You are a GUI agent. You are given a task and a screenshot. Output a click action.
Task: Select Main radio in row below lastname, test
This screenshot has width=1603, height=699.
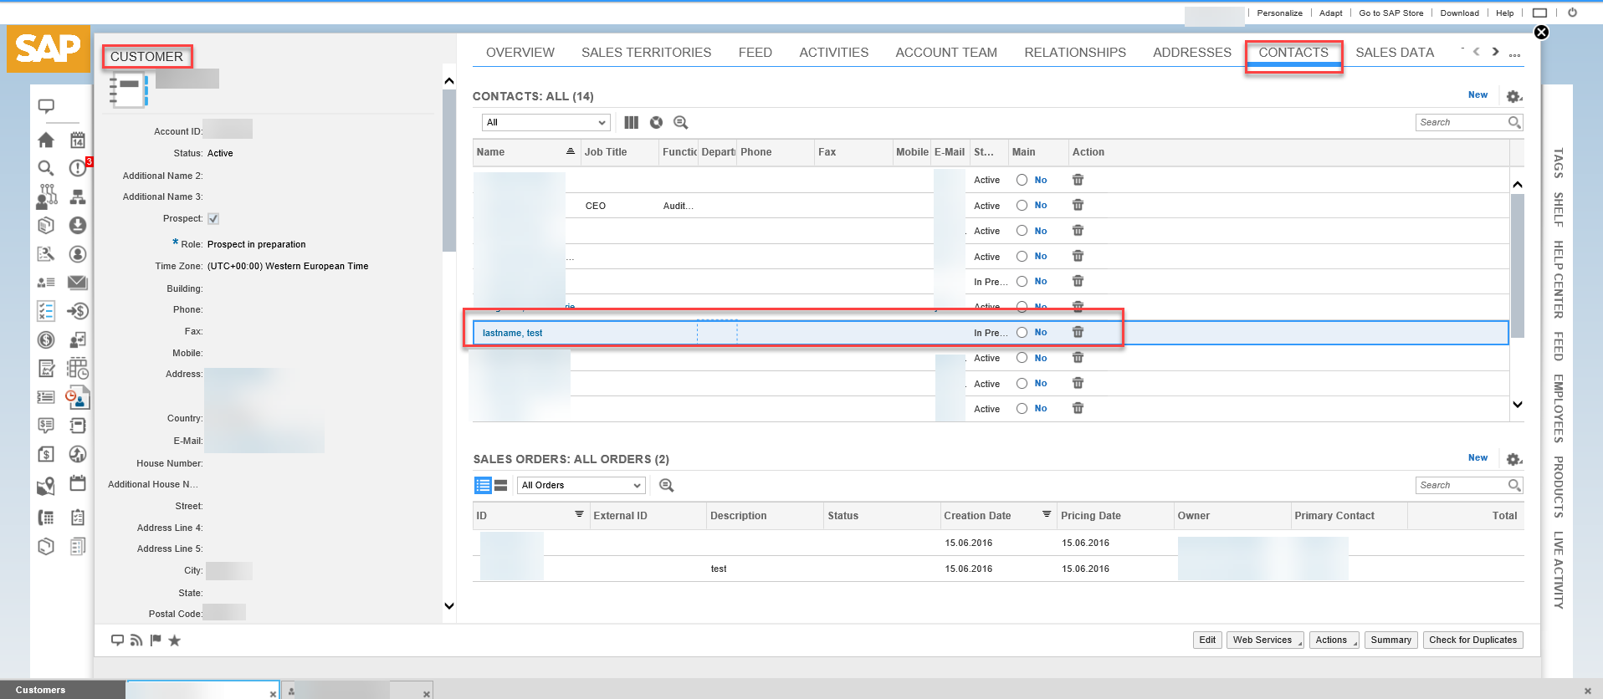coord(1022,358)
